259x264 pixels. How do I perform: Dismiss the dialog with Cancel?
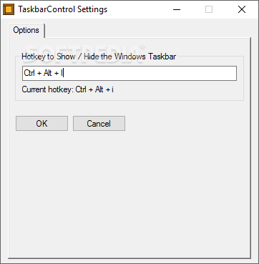(99, 124)
